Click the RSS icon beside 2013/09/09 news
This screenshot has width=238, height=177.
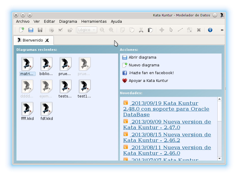point(126,121)
